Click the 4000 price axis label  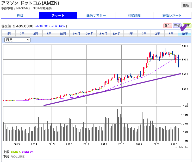point(185,46)
